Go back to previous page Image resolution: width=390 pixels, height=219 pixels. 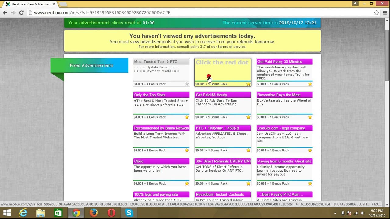coord(5,12)
